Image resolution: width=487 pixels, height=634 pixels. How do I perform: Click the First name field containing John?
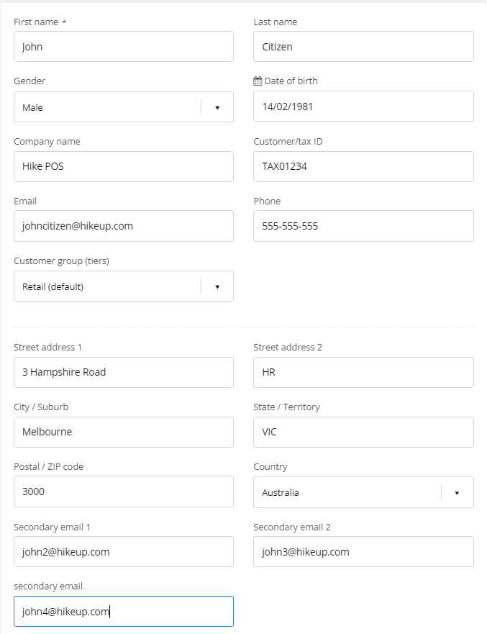click(x=124, y=47)
